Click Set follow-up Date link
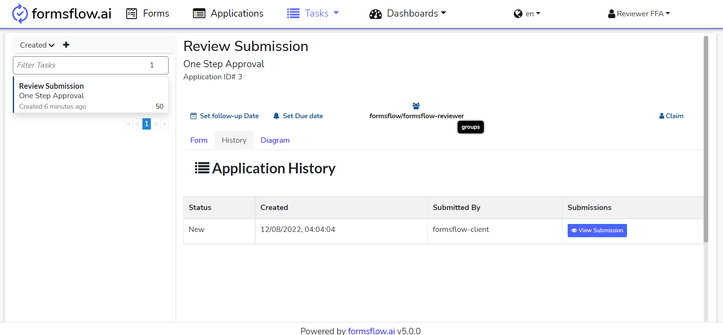This screenshot has width=723, height=335. [224, 116]
